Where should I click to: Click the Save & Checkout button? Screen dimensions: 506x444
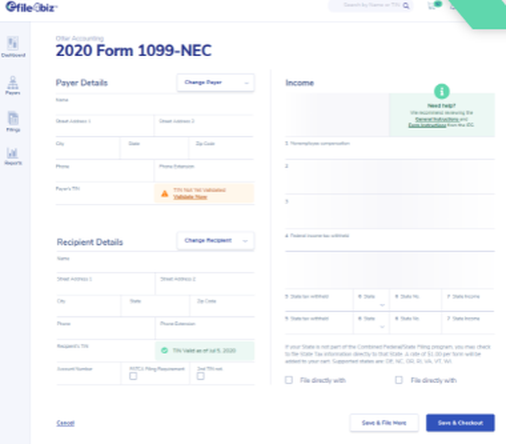(460, 423)
